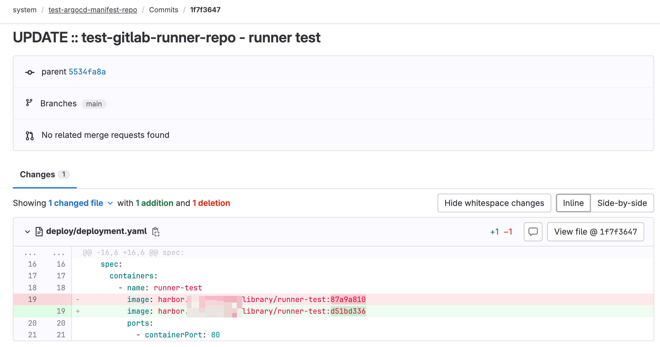Click the Branches fork icon

[x=29, y=103]
